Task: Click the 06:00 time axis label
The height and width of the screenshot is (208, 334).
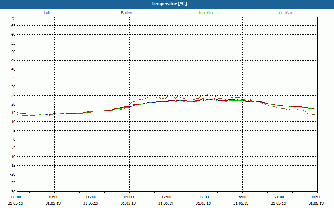Action: click(x=91, y=197)
